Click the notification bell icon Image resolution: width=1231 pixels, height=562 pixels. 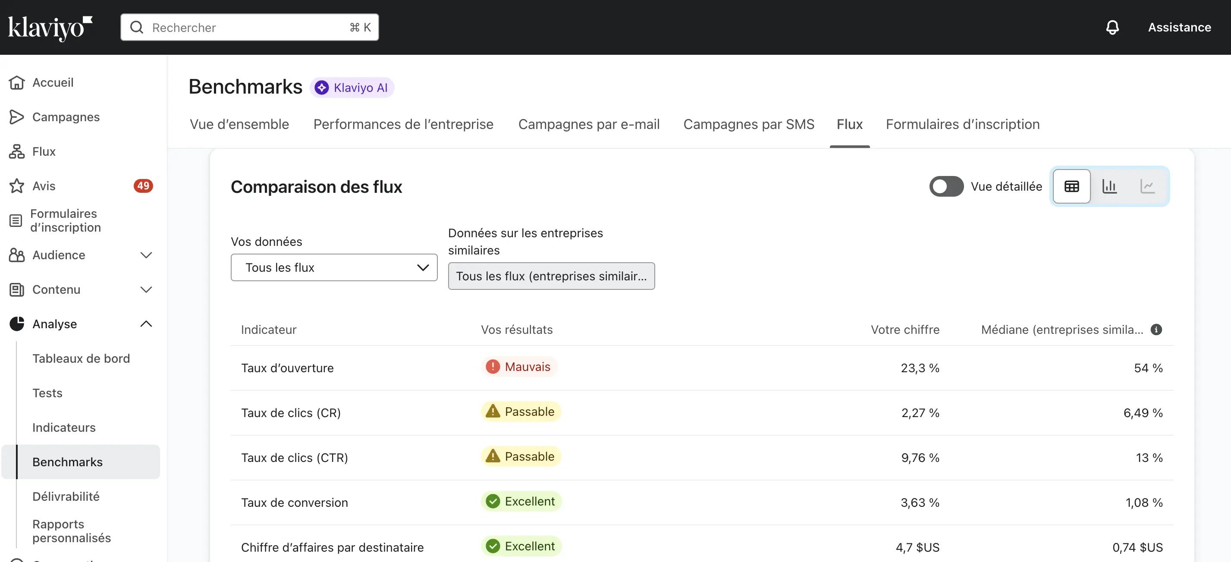tap(1112, 27)
